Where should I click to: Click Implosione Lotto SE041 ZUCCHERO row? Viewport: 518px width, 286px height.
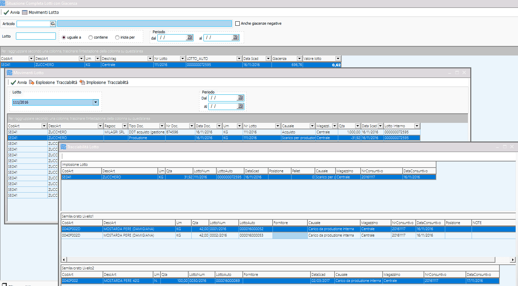tap(249, 177)
